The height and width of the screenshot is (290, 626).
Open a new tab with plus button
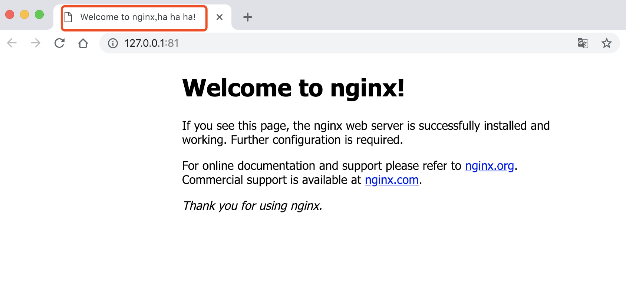coord(248,17)
